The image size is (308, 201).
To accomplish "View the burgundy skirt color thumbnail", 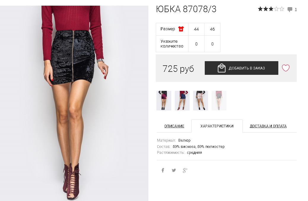I will click(164, 101).
